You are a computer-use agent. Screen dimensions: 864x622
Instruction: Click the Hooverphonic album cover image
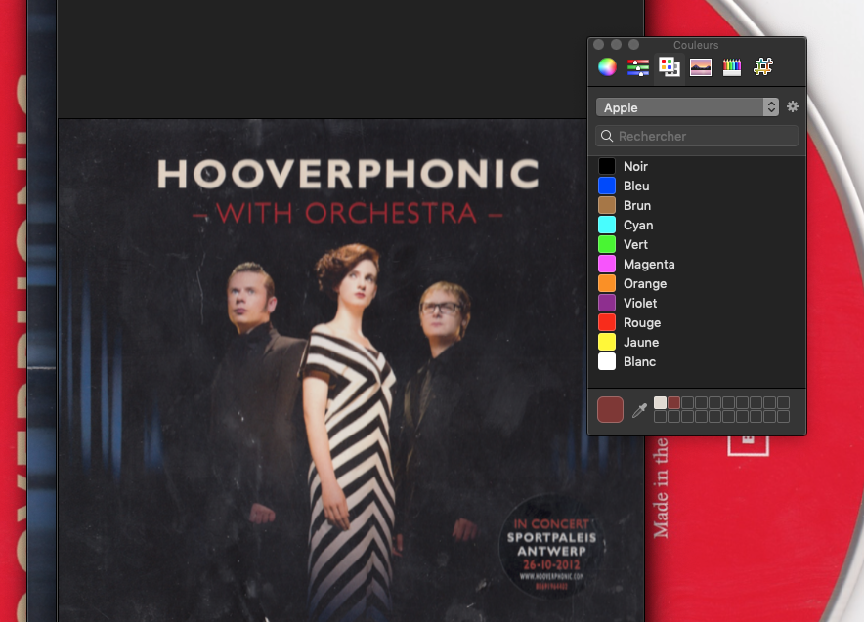[351, 370]
